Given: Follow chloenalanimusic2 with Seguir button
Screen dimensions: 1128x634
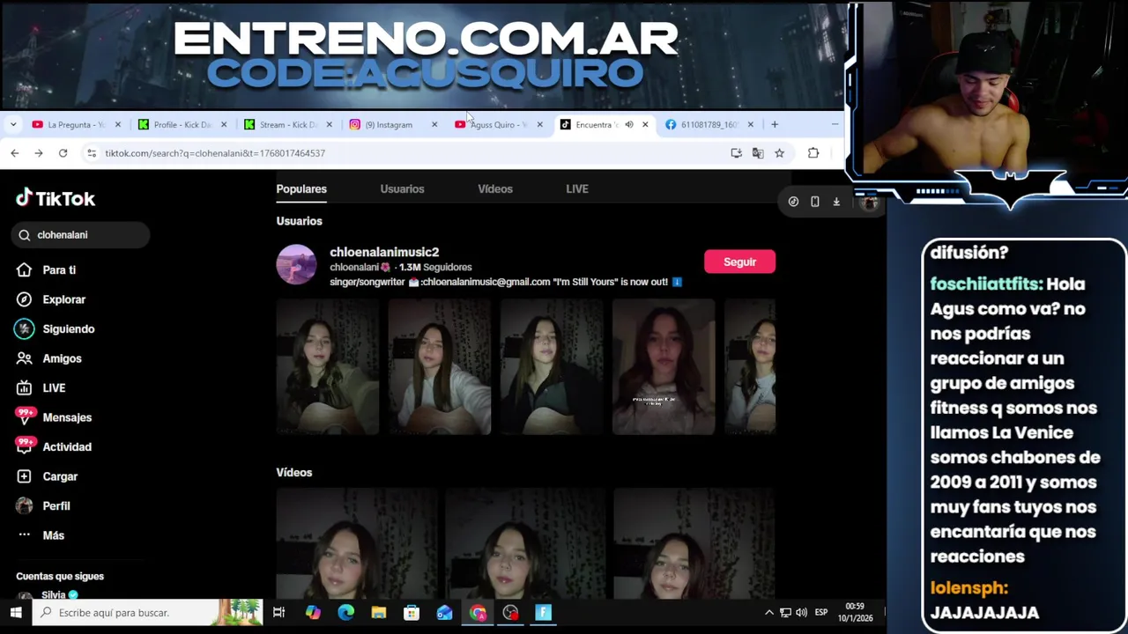Looking at the screenshot, I should (739, 262).
